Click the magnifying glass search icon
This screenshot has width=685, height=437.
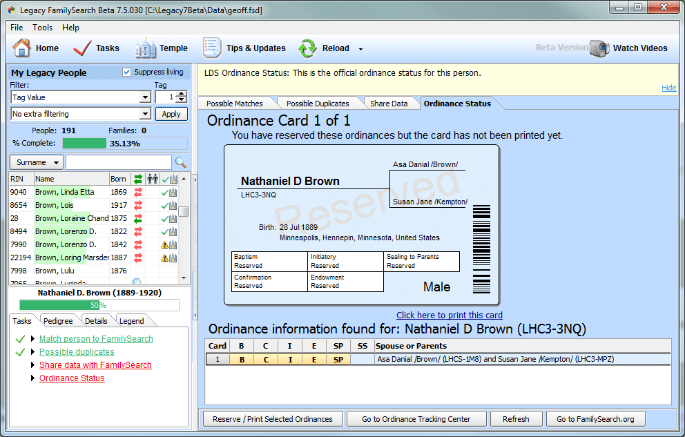click(x=181, y=162)
